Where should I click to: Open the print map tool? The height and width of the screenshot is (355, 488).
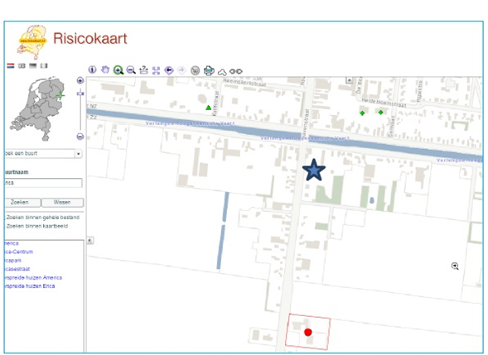(209, 71)
